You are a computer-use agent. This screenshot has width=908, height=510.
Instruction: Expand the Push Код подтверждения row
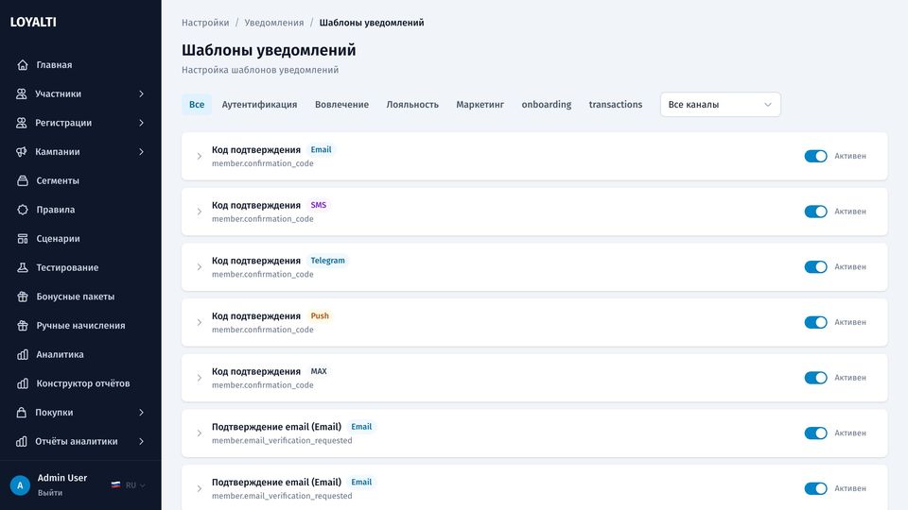click(x=200, y=322)
